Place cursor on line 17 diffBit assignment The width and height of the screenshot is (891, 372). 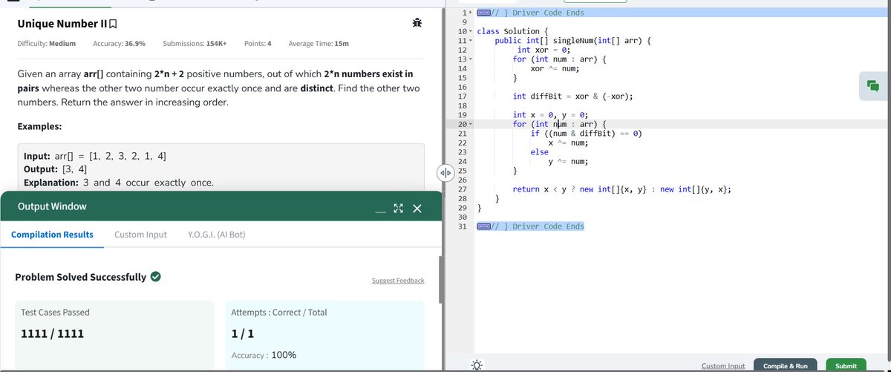572,97
